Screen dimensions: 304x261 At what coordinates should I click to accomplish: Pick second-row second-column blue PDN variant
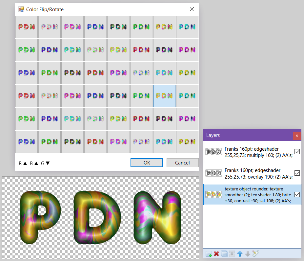point(50,50)
